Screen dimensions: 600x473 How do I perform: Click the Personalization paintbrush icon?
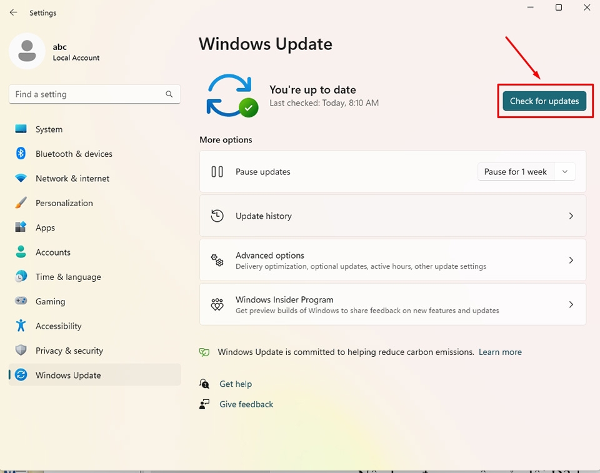[21, 203]
